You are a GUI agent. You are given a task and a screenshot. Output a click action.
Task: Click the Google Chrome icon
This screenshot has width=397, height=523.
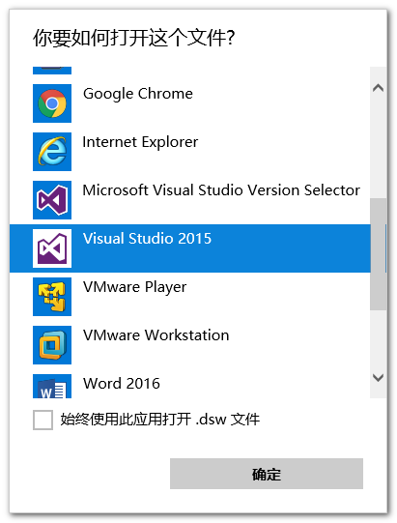coord(52,103)
